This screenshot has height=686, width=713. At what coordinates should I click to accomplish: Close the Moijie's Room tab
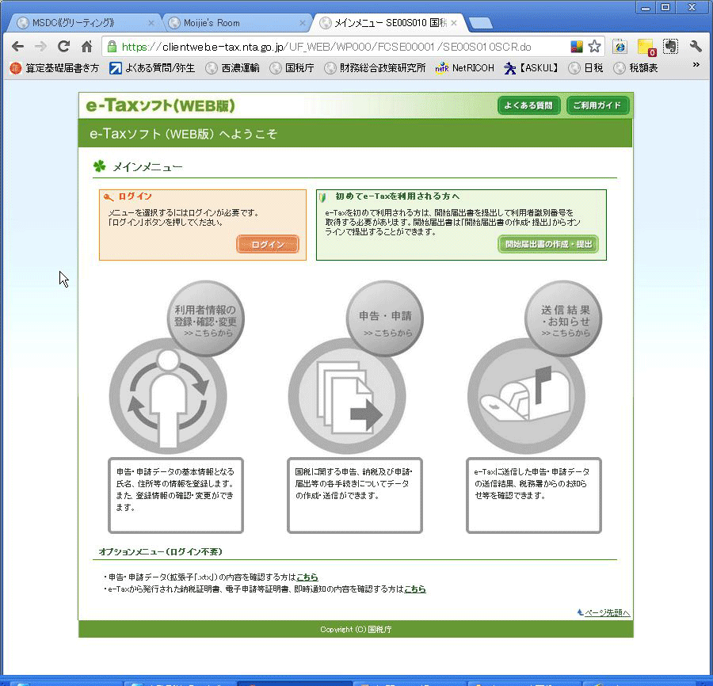303,23
